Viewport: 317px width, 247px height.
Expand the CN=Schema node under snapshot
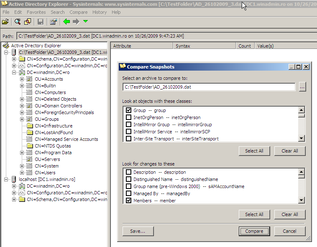(x=14, y=59)
